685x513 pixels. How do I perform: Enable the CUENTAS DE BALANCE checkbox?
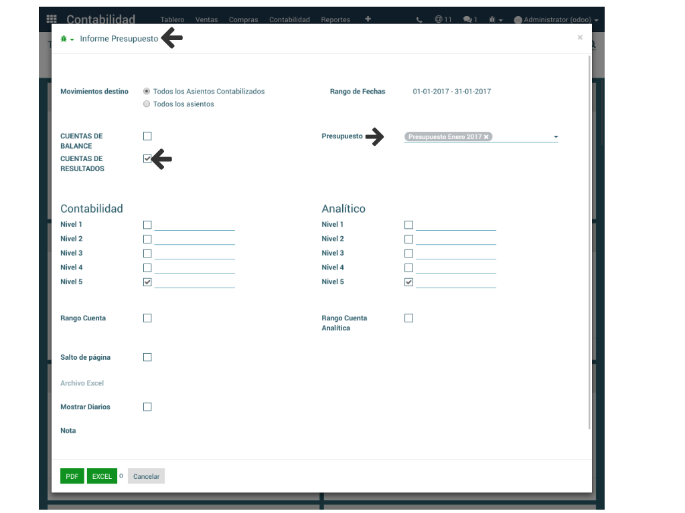pyautogui.click(x=147, y=136)
